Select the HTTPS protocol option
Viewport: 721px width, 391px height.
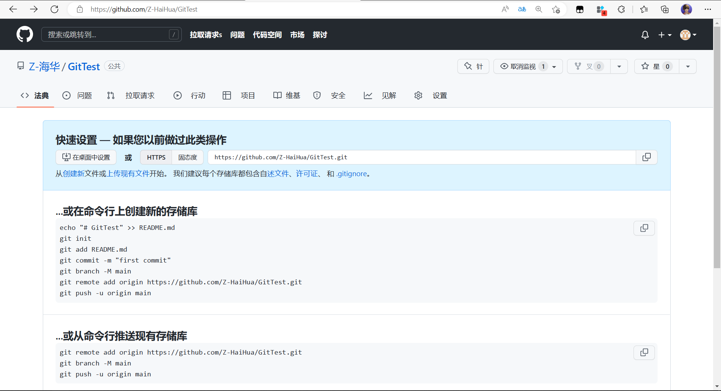coord(156,157)
